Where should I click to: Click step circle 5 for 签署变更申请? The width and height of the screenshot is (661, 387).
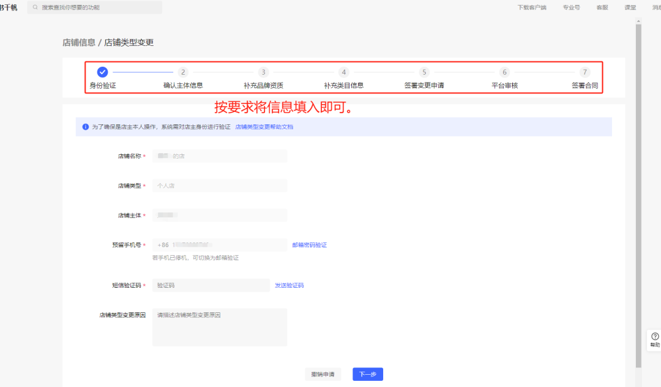pyautogui.click(x=424, y=72)
